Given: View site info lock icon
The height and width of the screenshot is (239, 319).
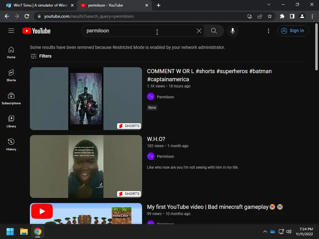Looking at the screenshot, I should (39, 16).
